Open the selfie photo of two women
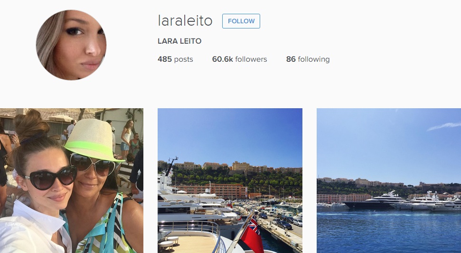Image resolution: width=461 pixels, height=253 pixels. coord(72,181)
